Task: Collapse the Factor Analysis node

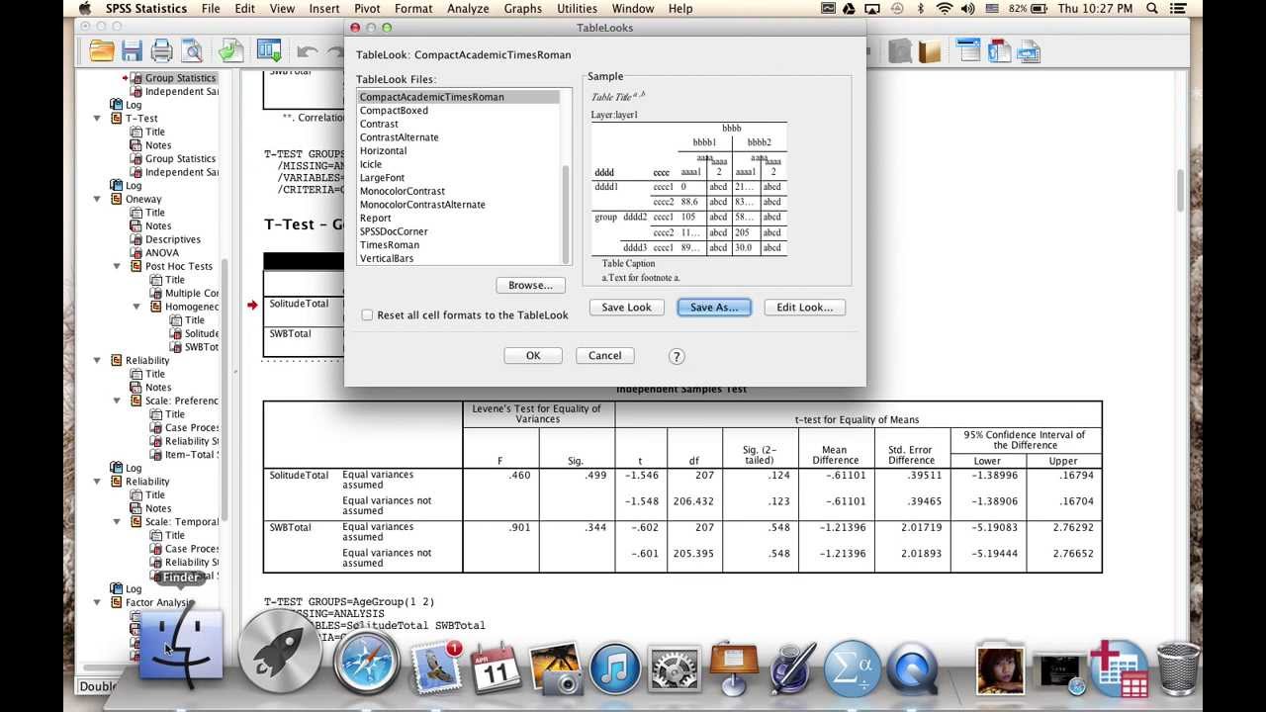Action: click(x=97, y=602)
